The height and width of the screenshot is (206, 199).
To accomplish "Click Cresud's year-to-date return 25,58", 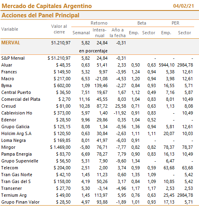I will click(x=120, y=106).
